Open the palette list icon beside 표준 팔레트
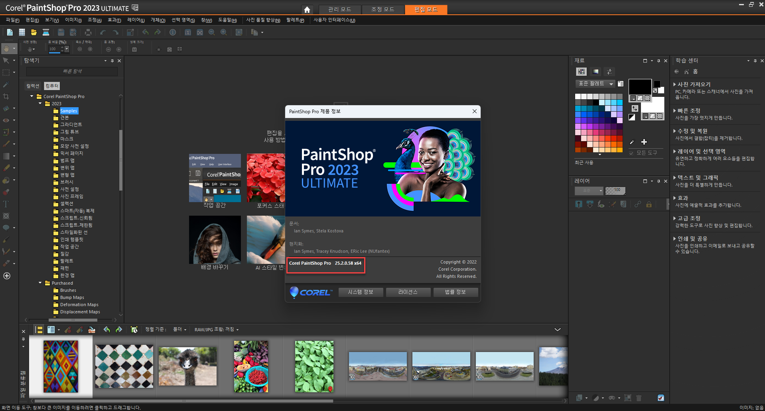 pyautogui.click(x=621, y=84)
